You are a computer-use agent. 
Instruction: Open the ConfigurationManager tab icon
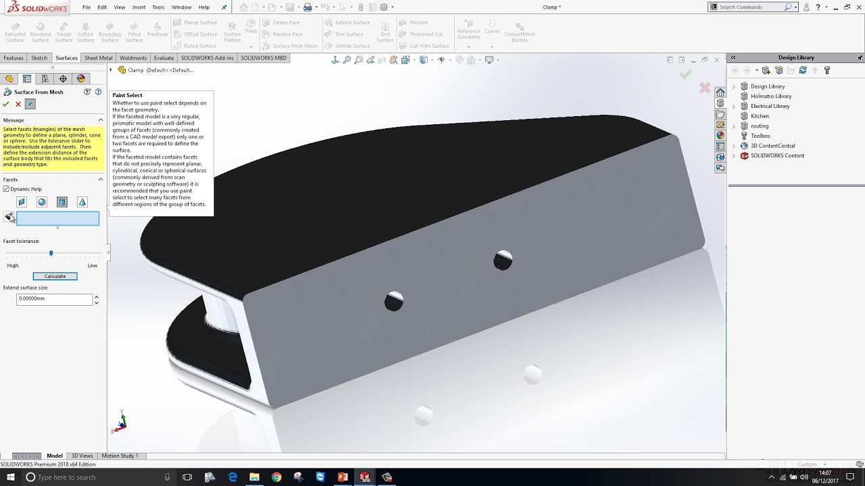45,79
